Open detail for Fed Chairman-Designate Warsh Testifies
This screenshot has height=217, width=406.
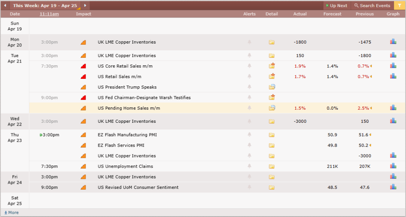272,97
